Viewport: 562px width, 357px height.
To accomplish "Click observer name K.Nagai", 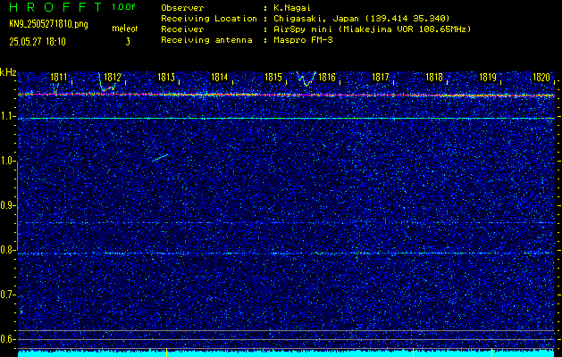I will pos(292,7).
